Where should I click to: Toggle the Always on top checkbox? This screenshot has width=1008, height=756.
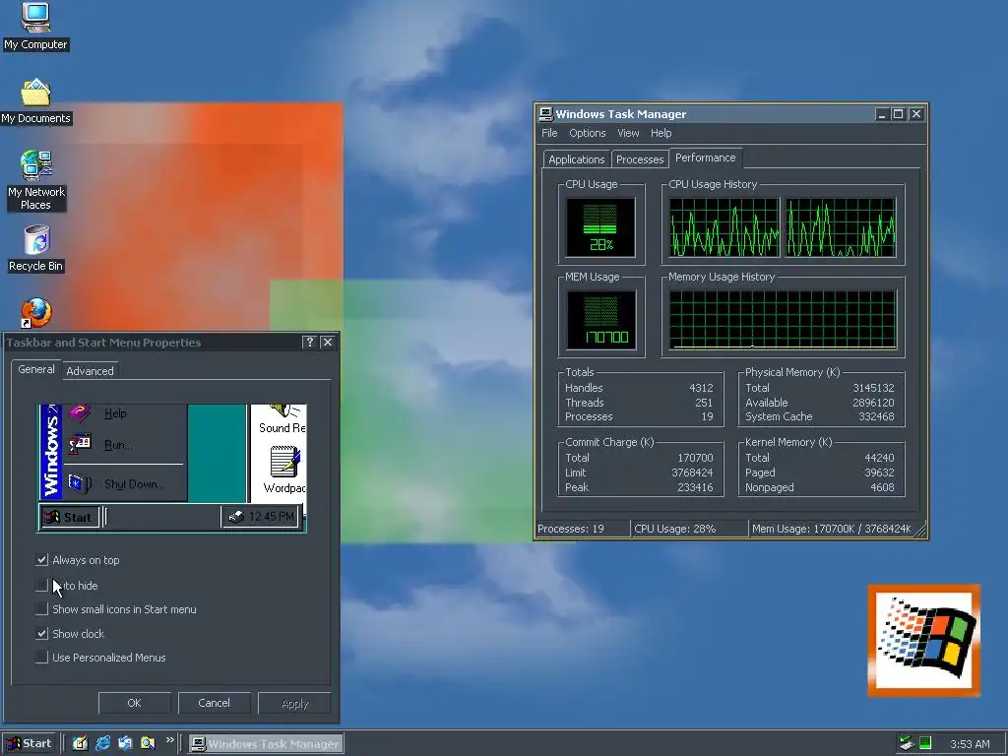41,560
